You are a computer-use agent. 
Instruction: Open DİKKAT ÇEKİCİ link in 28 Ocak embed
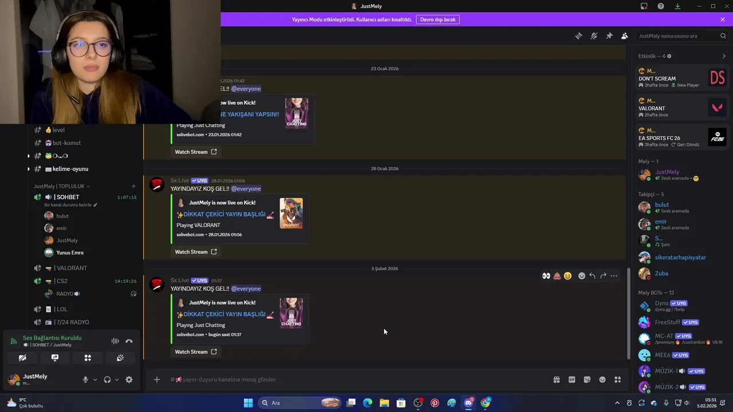coord(225,214)
